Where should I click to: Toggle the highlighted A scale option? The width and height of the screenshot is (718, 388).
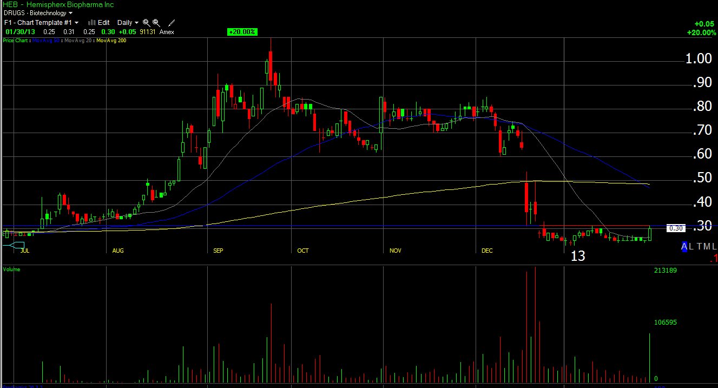point(684,247)
